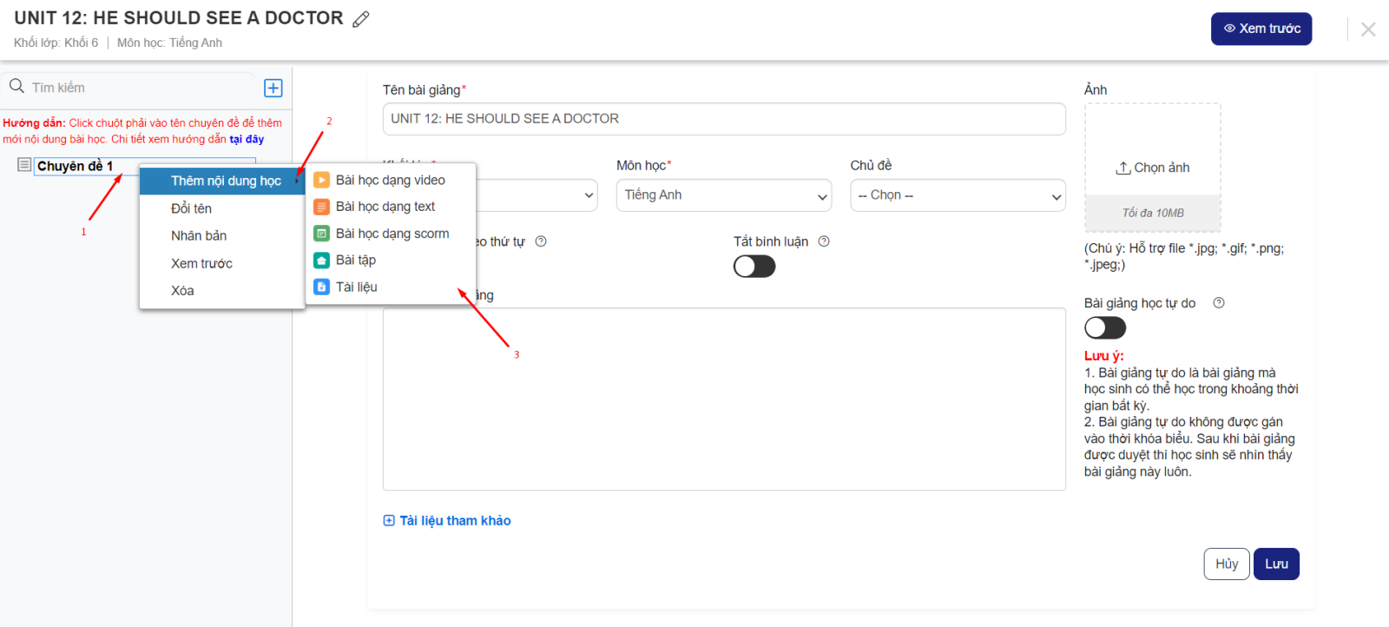This screenshot has height=627, width=1389.
Task: Choose the text lesson icon option
Action: 321,207
